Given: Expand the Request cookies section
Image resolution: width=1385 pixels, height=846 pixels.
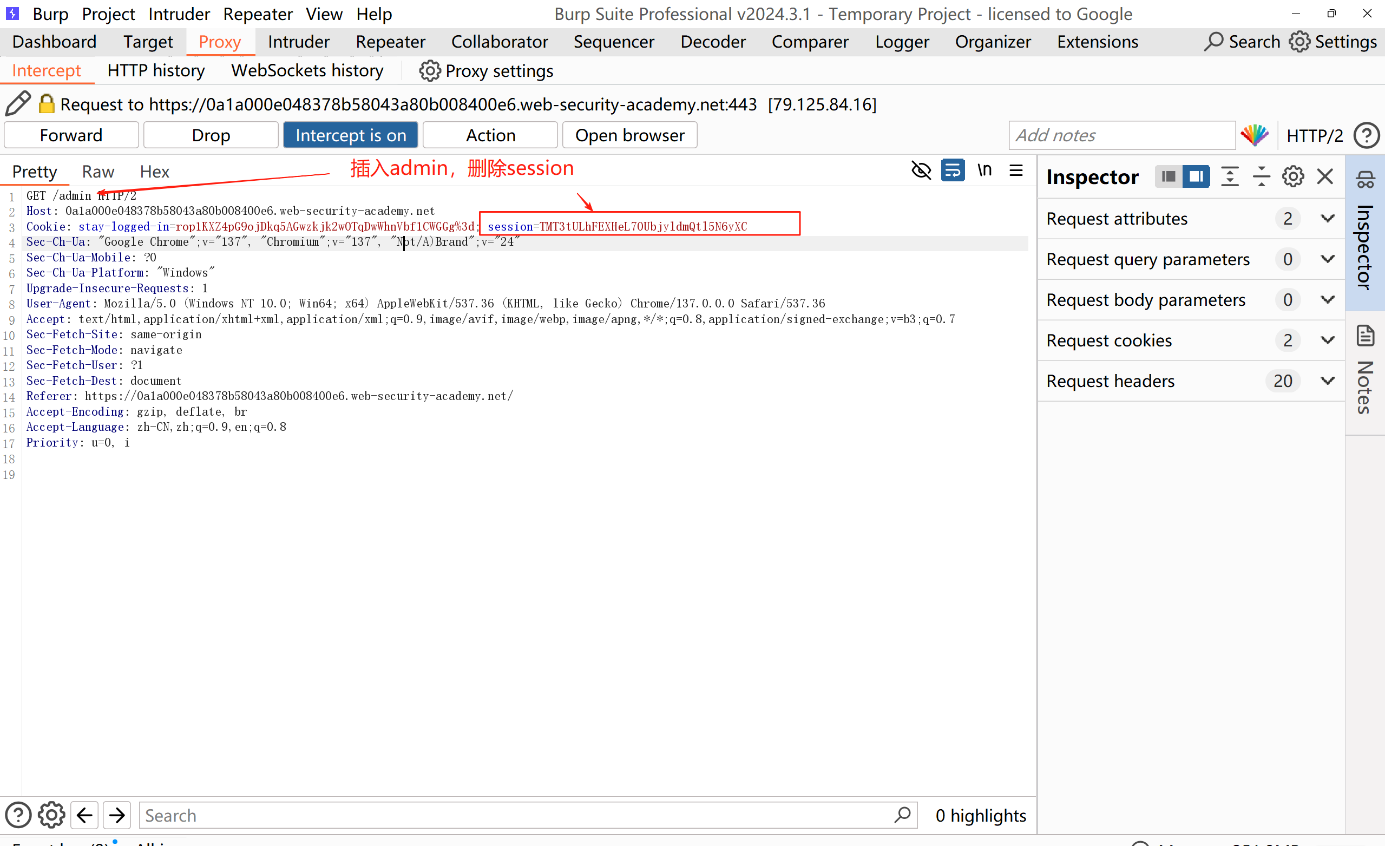Looking at the screenshot, I should (1327, 340).
